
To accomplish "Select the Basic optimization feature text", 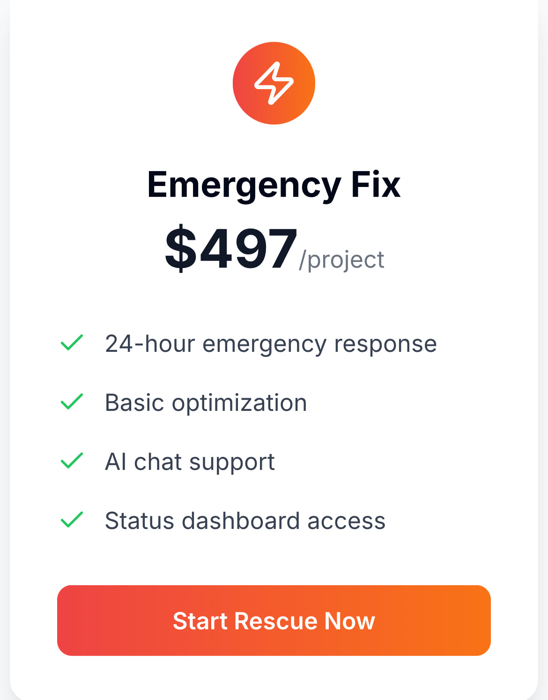I will 206,402.
